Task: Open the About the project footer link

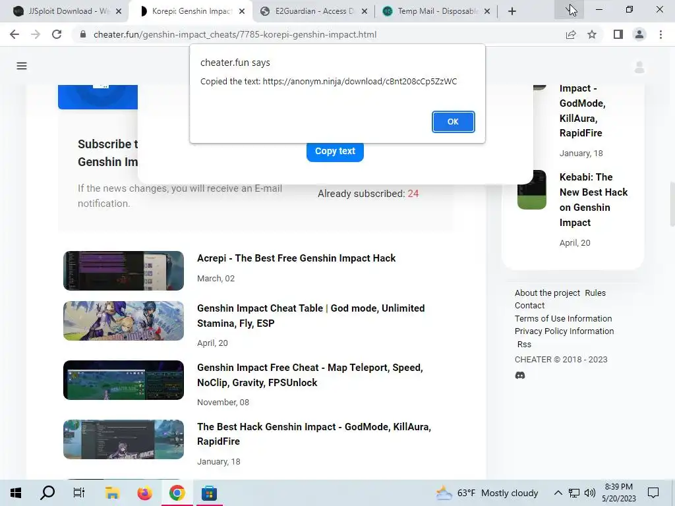Action: (547, 293)
